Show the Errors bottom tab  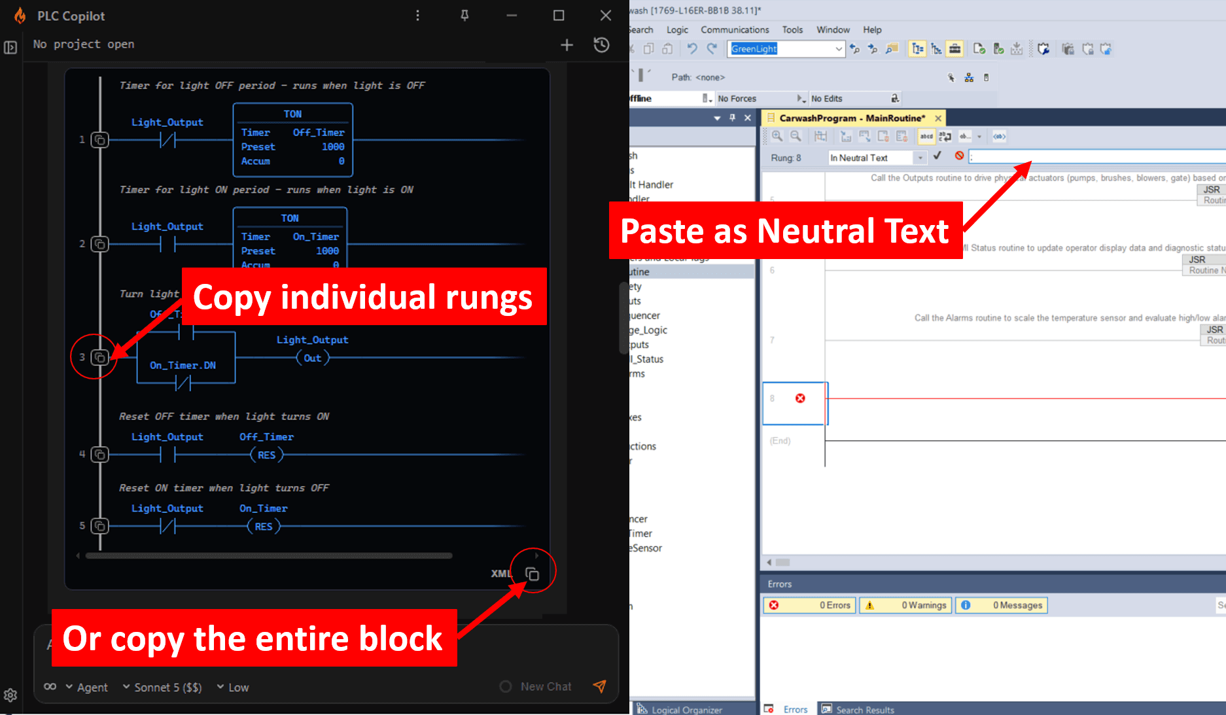click(x=789, y=709)
